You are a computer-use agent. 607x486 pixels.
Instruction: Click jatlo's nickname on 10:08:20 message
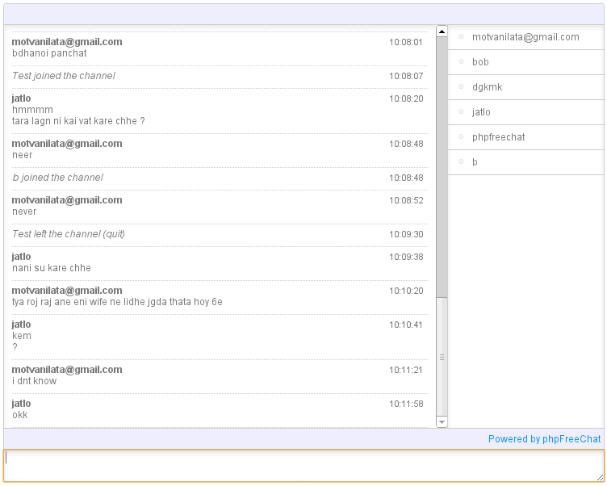click(21, 98)
